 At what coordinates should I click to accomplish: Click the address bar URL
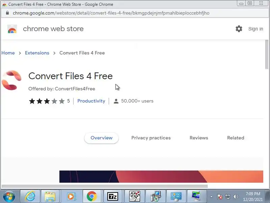tap(111, 13)
